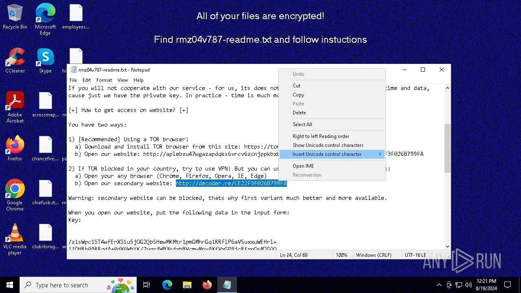Maximize the Notepad window

pos(423,70)
